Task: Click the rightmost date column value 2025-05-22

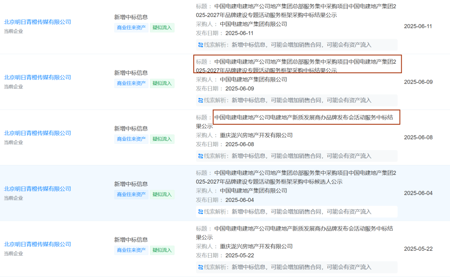Action: [x=418, y=249]
